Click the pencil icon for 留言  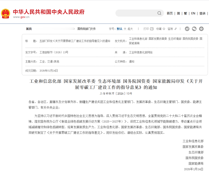(176, 29)
